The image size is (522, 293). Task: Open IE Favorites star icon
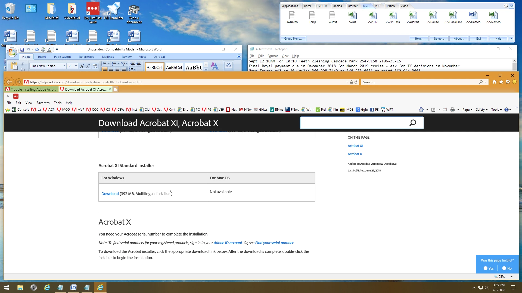click(501, 82)
